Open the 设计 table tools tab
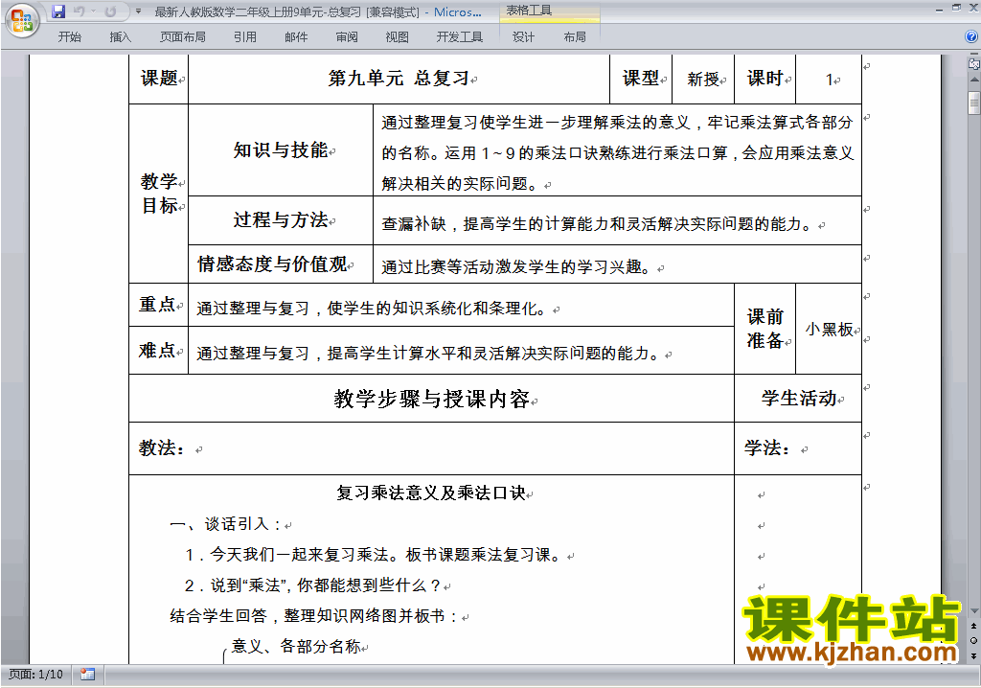This screenshot has height=688, width=981. click(x=523, y=37)
